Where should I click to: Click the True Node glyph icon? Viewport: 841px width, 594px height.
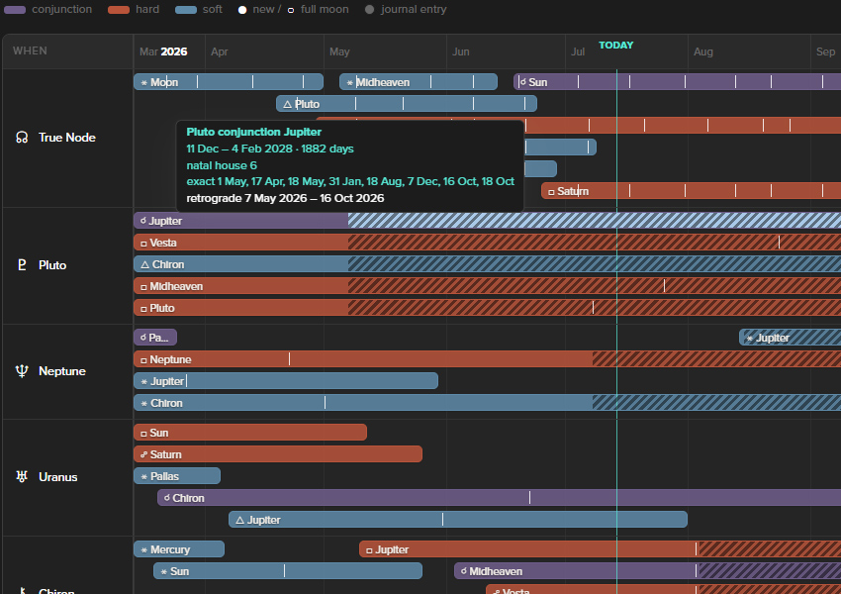22,138
